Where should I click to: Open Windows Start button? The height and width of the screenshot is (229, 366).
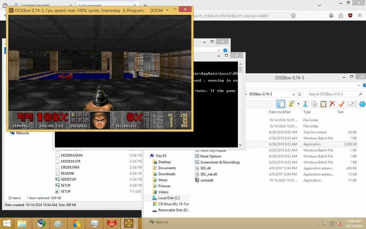pyautogui.click(x=7, y=223)
